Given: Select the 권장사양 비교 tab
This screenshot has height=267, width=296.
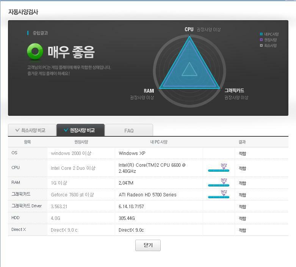Looking at the screenshot, I should pos(80,130).
